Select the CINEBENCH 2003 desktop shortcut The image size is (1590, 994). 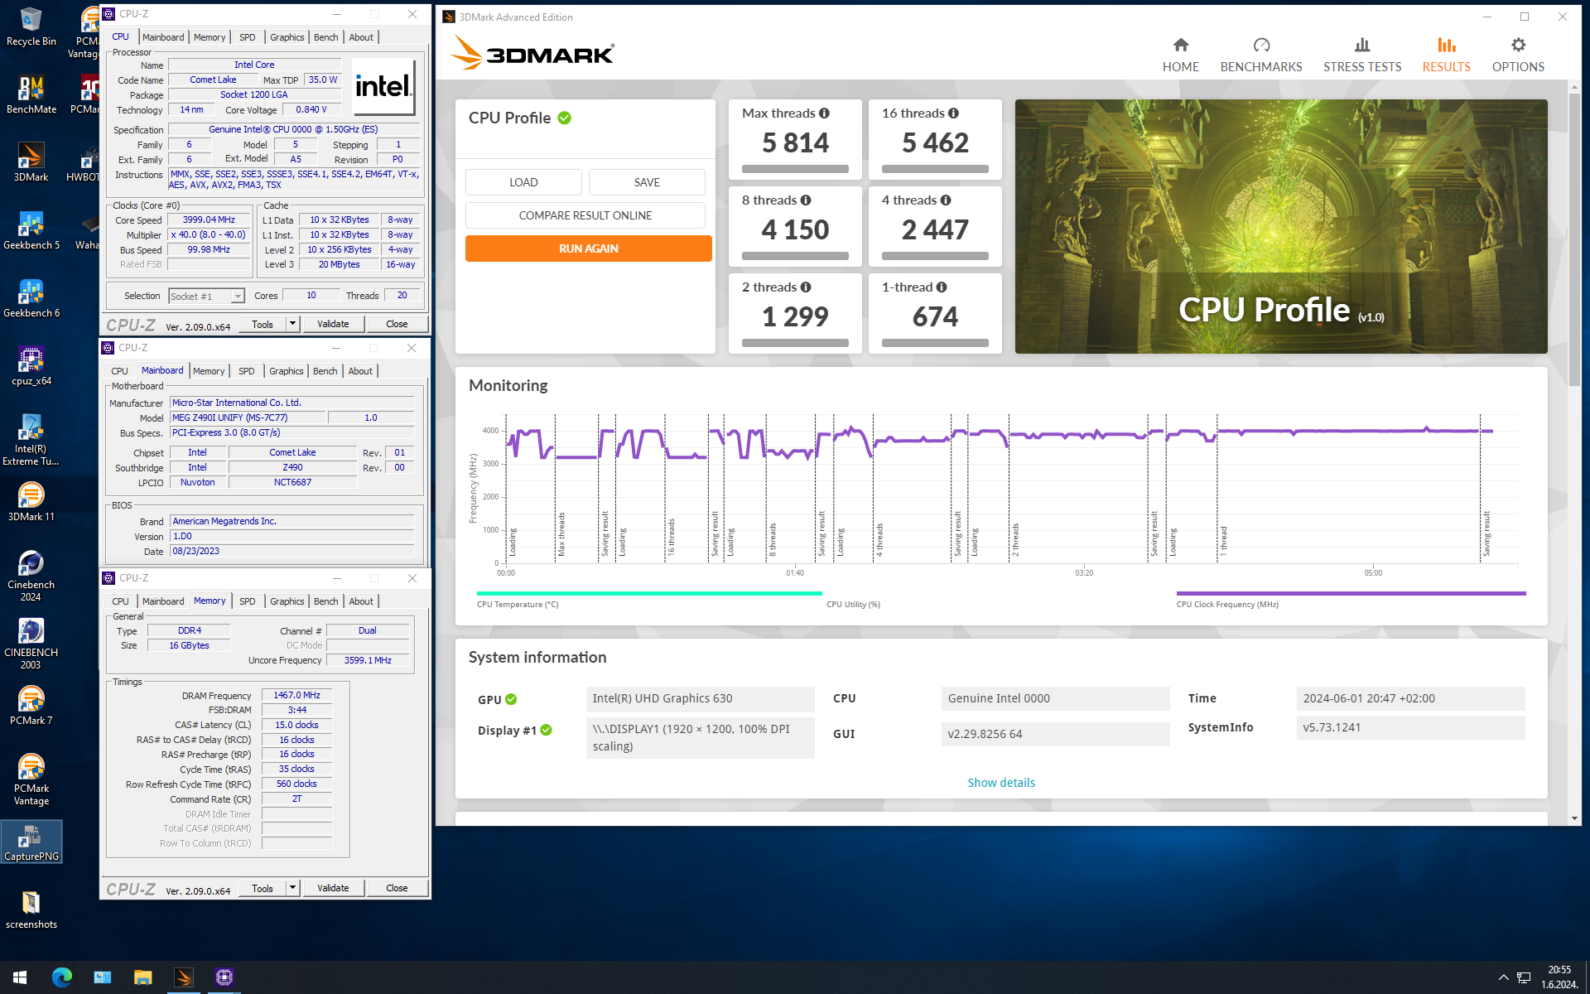pos(31,644)
